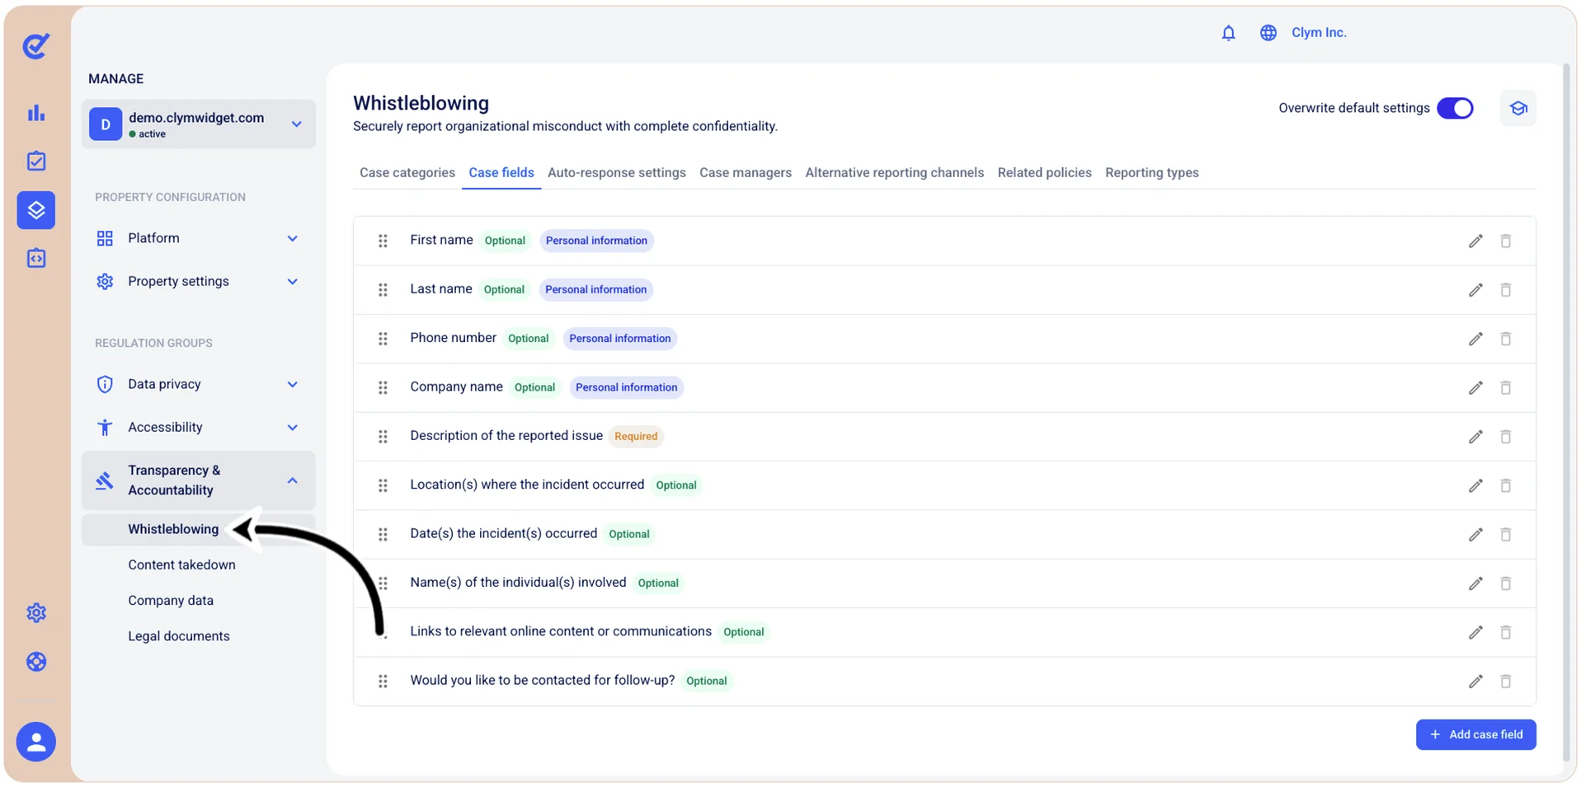Delete the Phone number case field
Viewport: 1581px width, 787px height.
(x=1505, y=339)
